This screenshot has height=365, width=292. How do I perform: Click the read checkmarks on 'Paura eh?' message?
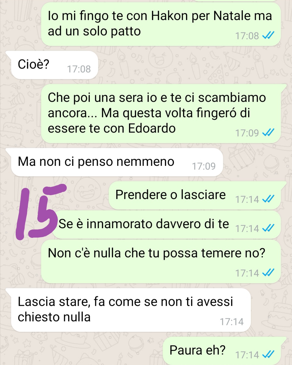[268, 354]
